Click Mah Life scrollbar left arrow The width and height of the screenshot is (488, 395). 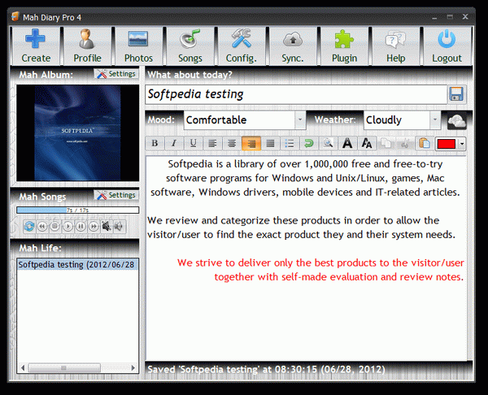pyautogui.click(x=23, y=368)
